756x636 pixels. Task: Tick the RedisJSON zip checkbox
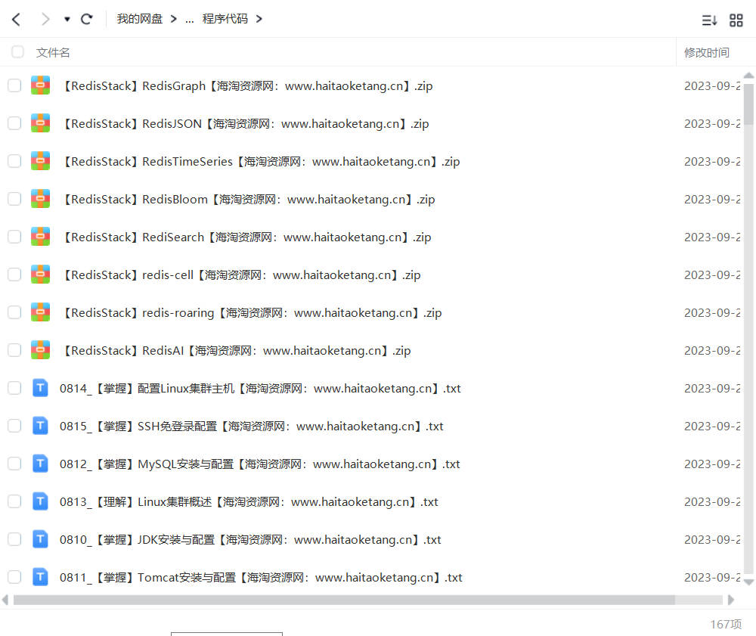(x=14, y=123)
